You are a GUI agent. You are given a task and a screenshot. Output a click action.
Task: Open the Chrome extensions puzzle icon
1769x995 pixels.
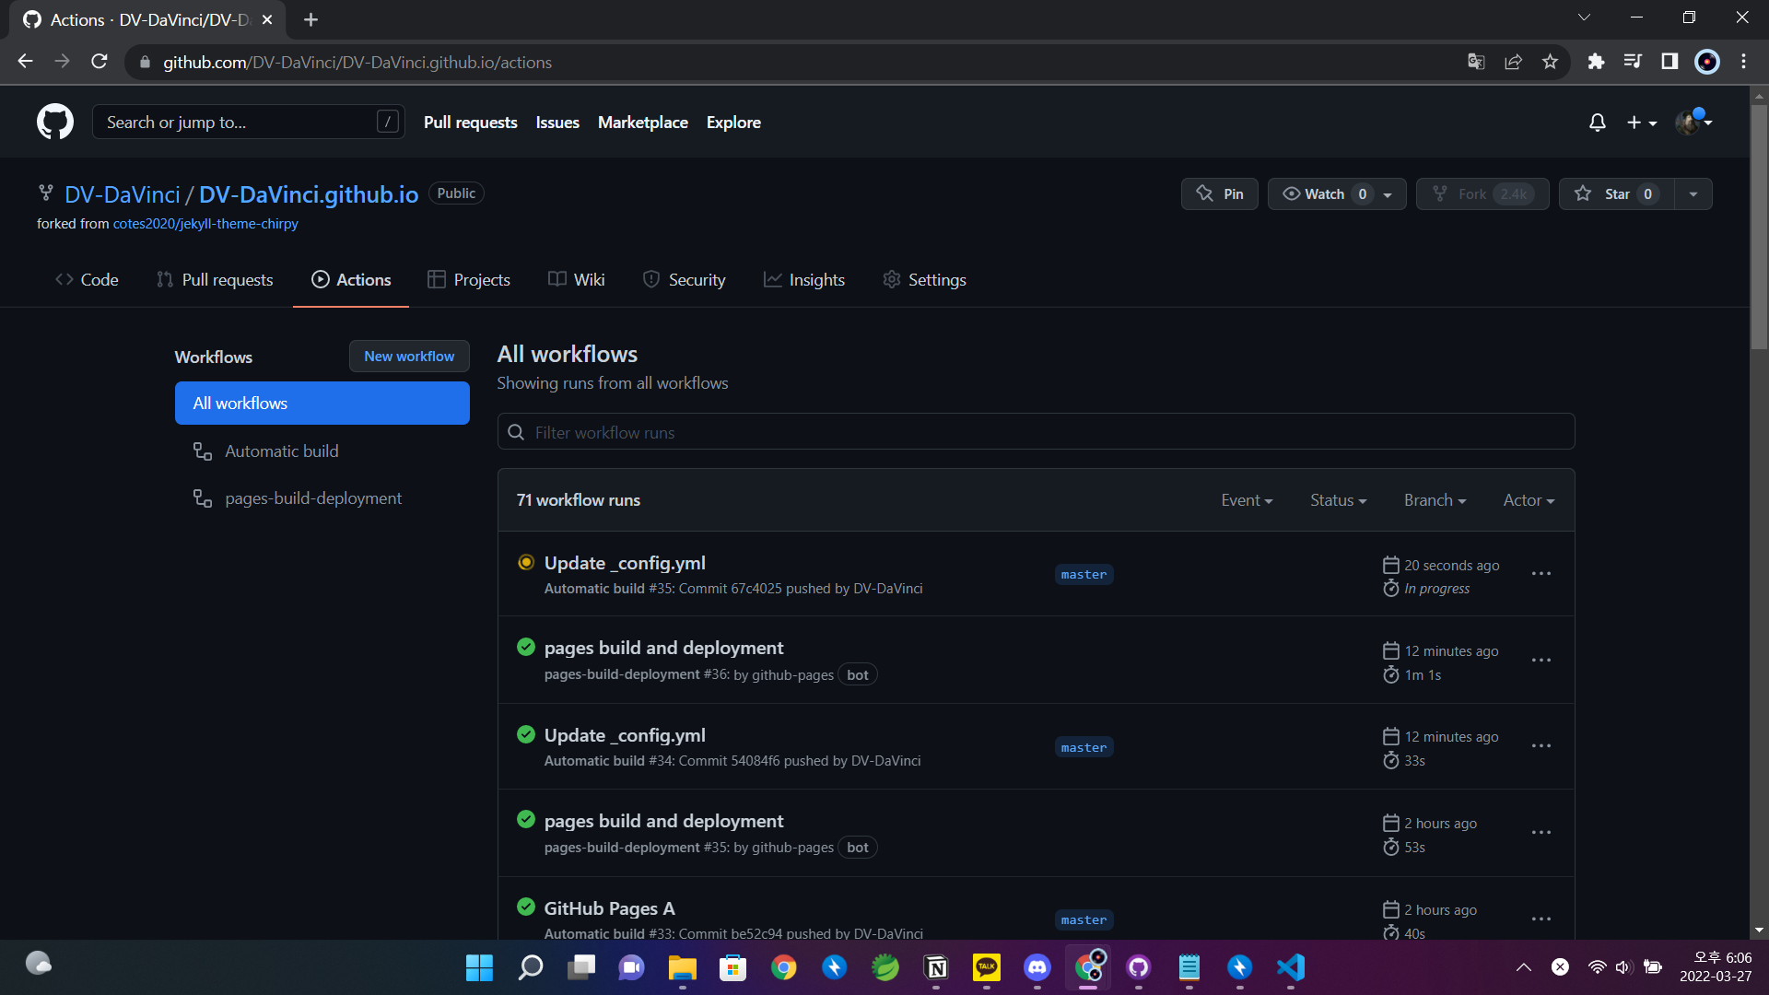(x=1596, y=62)
